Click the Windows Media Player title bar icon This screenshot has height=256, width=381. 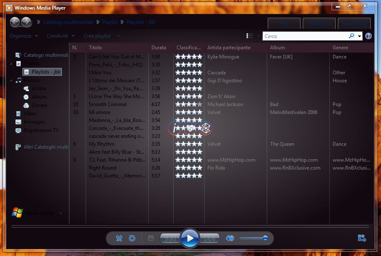coord(9,8)
